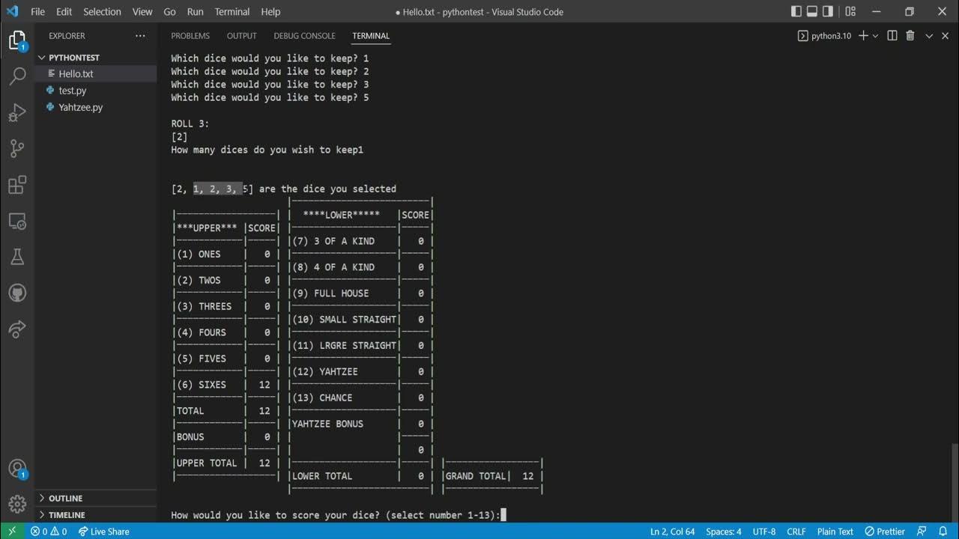The image size is (959, 539).
Task: Open Yahtzee.py in the explorer
Action: [96, 107]
